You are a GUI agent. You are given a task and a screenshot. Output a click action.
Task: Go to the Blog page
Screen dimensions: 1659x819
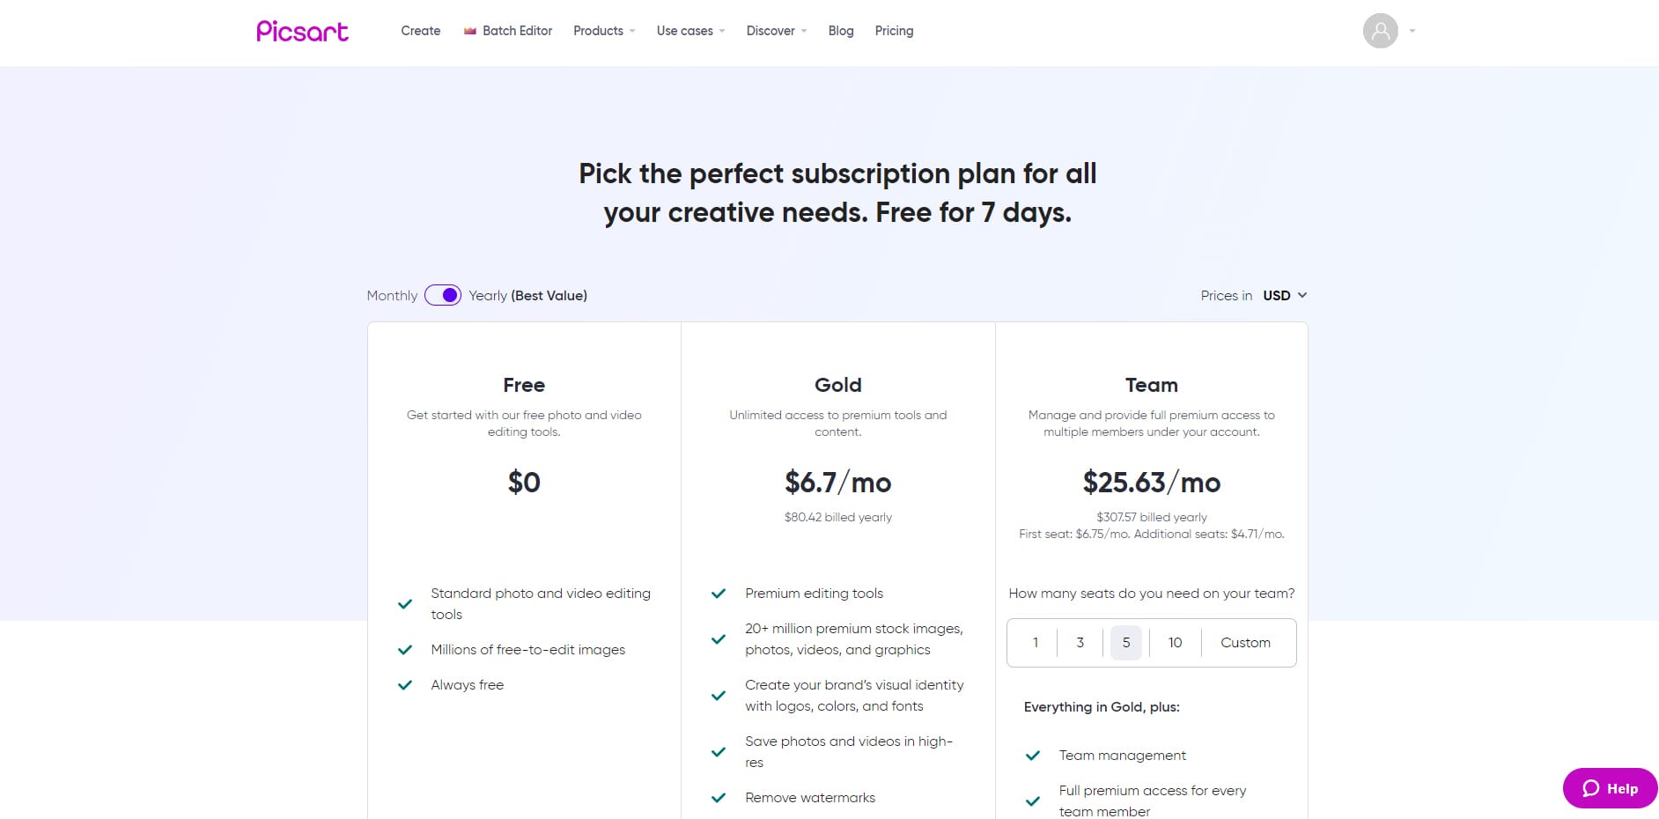841,31
